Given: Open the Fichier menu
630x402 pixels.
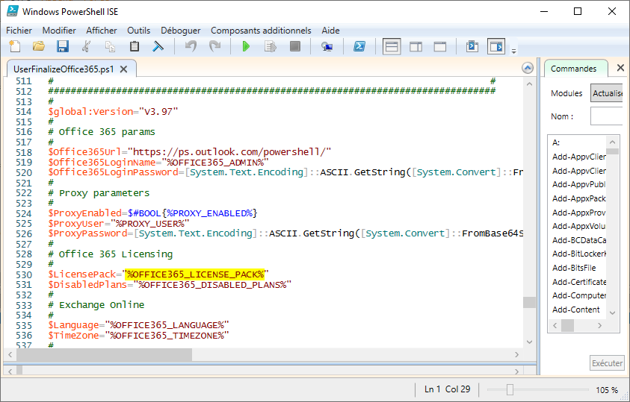Looking at the screenshot, I should pos(19,31).
